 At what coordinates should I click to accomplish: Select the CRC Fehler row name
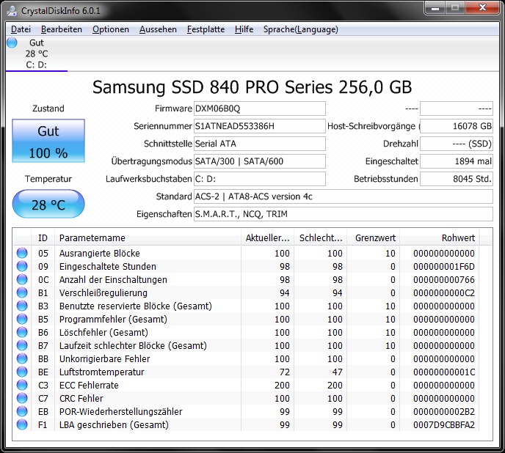[81, 398]
